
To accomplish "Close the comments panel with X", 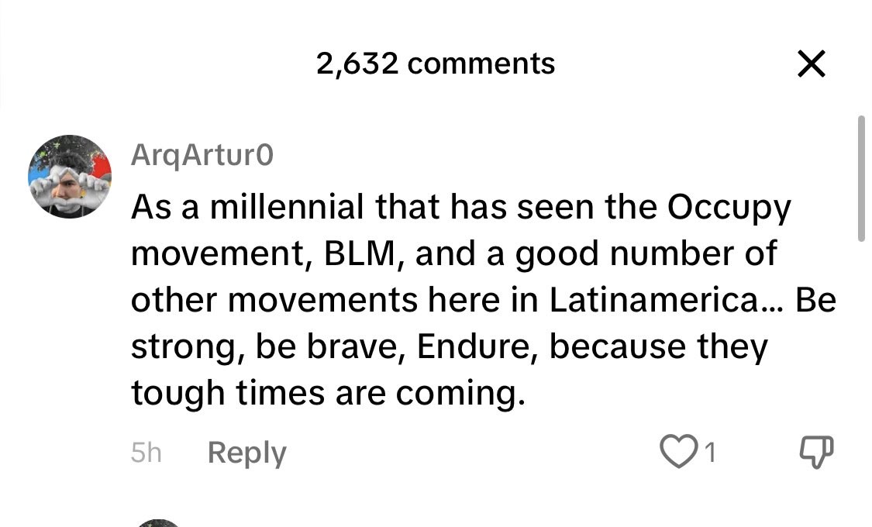I will click(811, 64).
